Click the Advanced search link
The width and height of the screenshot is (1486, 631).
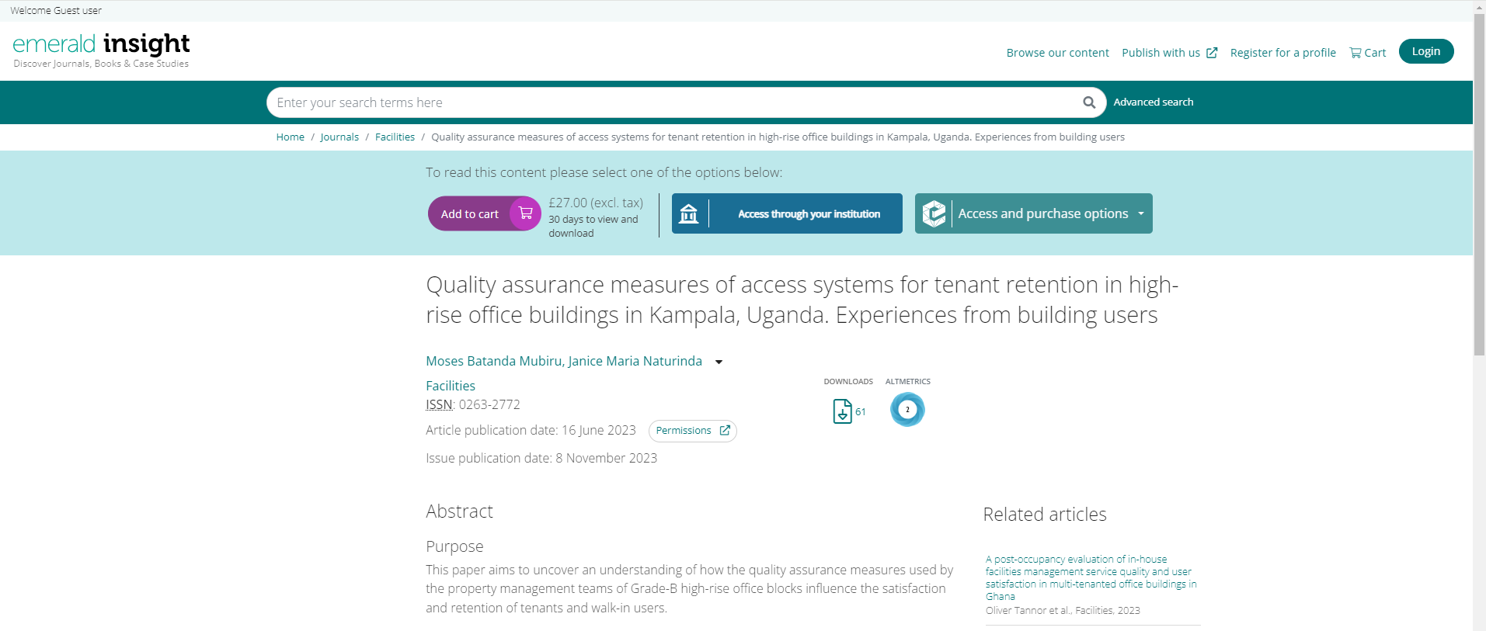1153,102
